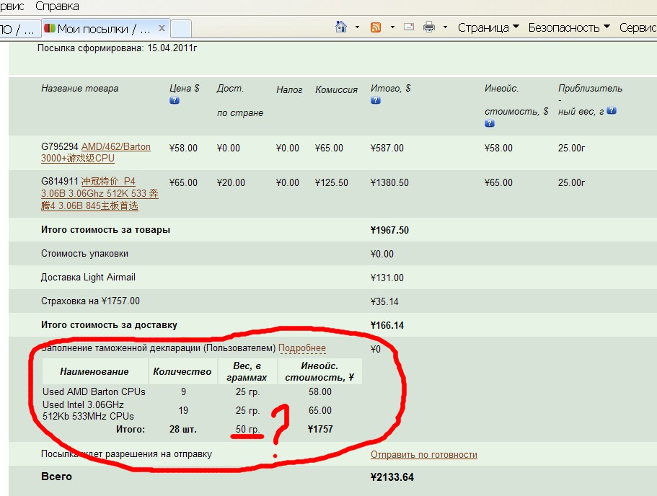Open the Страница menu
The width and height of the screenshot is (657, 496).
tap(488, 27)
